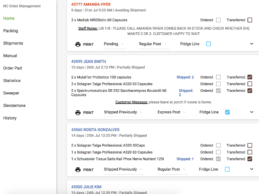Expand Jean Smith order details chevron
Screen dimensions: 259x194
(252, 112)
